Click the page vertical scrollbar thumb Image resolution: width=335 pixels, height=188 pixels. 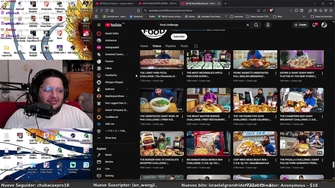[x=333, y=165]
